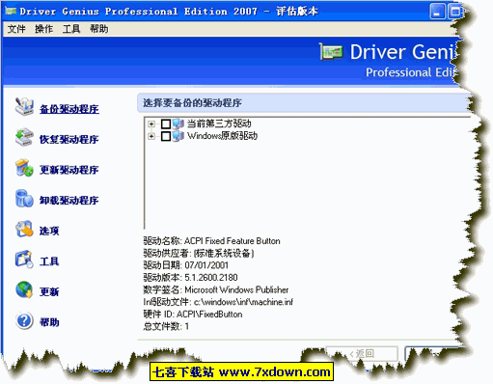493x384 pixels.
Task: Open the 工具 menu in menu bar
Action: click(71, 29)
